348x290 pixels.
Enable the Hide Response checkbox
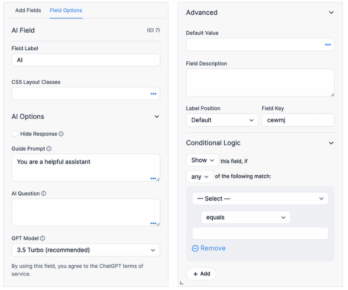tap(14, 134)
